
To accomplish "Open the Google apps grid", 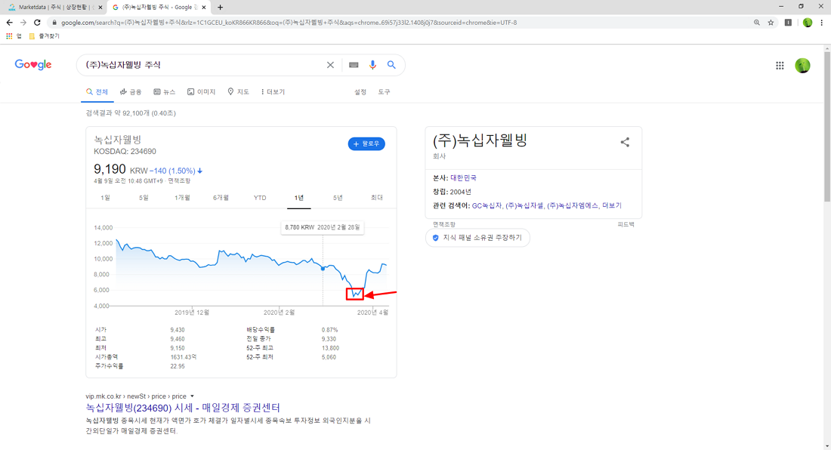I will coord(780,65).
